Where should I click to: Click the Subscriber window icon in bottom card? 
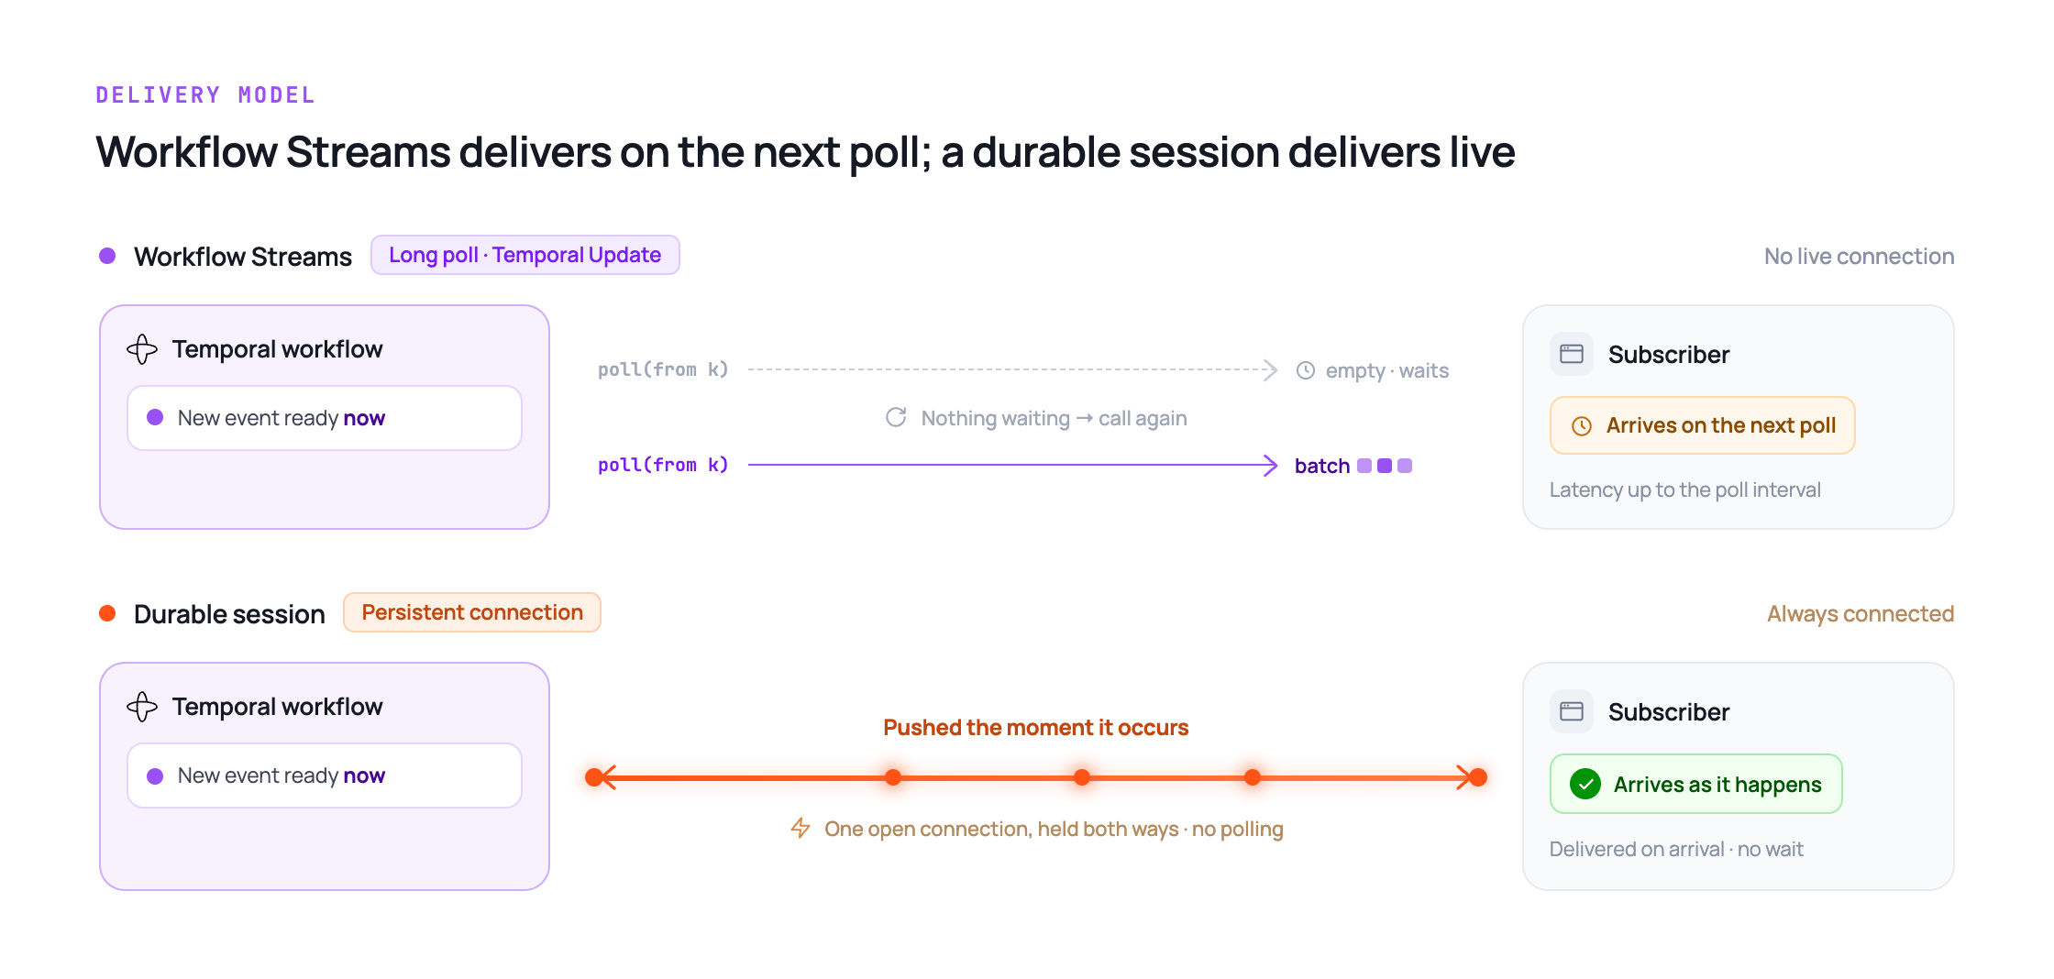pos(1572,711)
